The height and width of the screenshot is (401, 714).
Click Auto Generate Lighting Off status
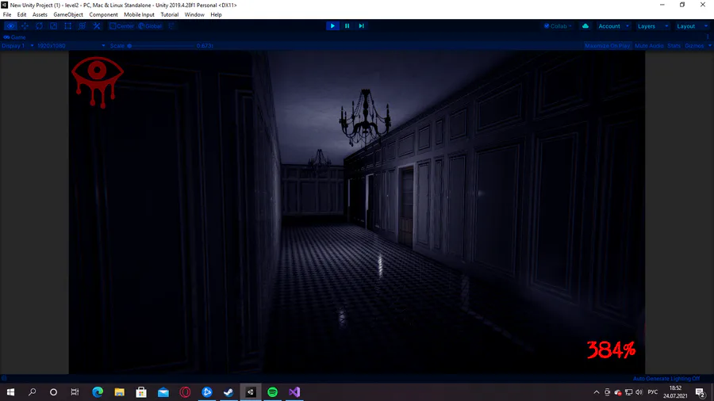click(666, 378)
